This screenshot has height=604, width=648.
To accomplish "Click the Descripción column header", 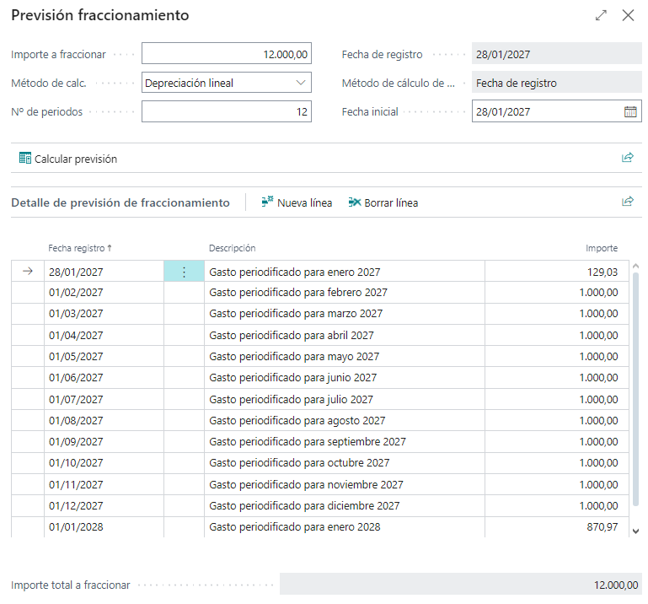I will [233, 248].
